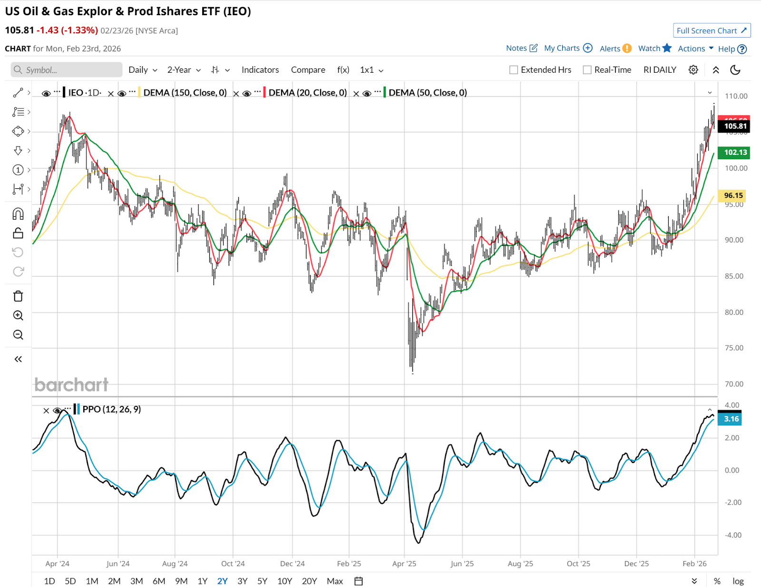Click the trash can delete drawings icon
This screenshot has height=587, width=761.
coord(18,296)
